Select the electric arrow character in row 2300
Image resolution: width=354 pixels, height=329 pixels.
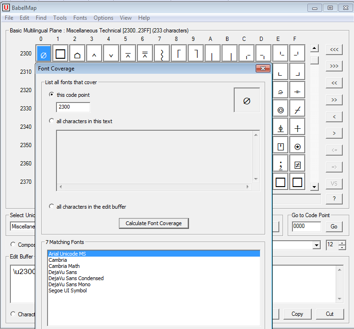60,54
